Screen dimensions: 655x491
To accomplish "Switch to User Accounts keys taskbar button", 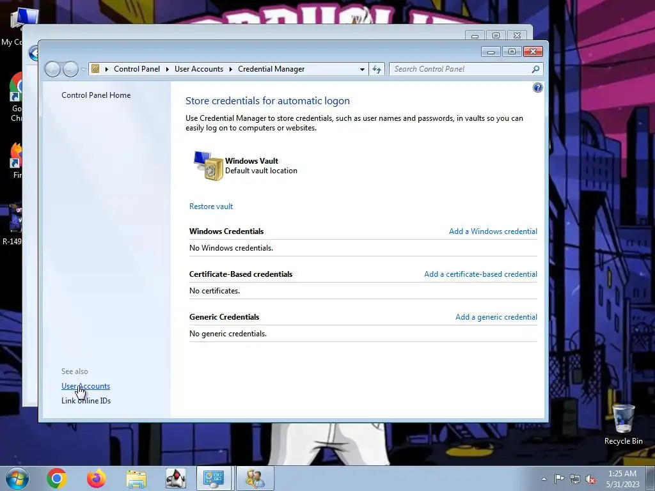I will (x=255, y=478).
